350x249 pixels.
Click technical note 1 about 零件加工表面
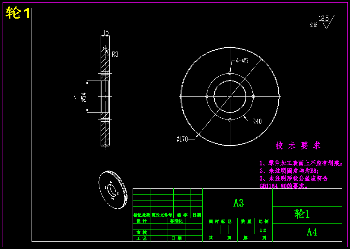pos(301,163)
